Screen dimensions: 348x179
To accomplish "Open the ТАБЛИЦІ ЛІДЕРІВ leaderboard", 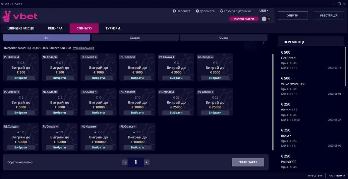I will [x=244, y=19].
